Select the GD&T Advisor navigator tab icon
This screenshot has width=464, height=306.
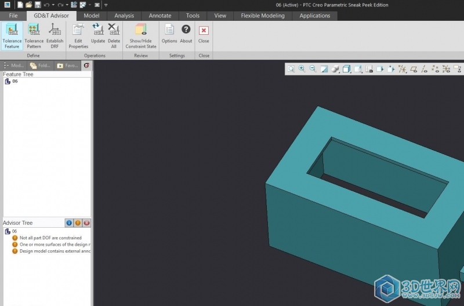[x=86, y=65]
